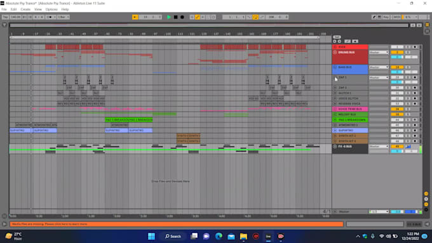The height and width of the screenshot is (243, 432).
Task: Click FX-S BUS cyan volume slider
Action: 397,151
